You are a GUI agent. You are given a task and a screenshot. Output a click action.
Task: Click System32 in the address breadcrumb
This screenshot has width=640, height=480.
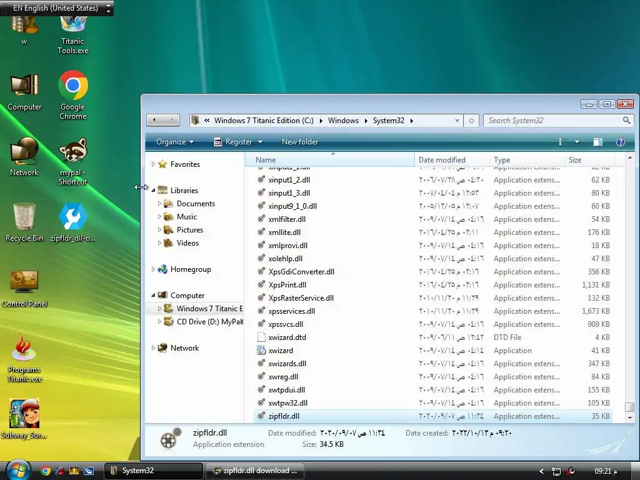(x=389, y=121)
